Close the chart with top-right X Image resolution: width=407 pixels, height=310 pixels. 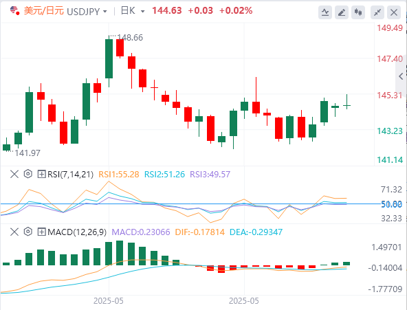(x=394, y=12)
